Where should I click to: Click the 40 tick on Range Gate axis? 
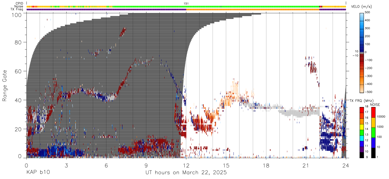[x=18, y=100]
